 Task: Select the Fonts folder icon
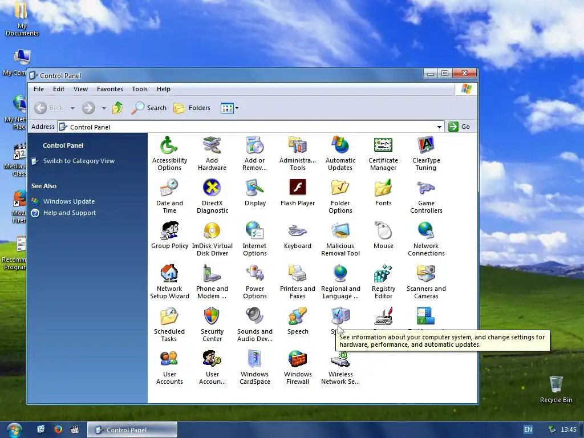click(x=383, y=193)
